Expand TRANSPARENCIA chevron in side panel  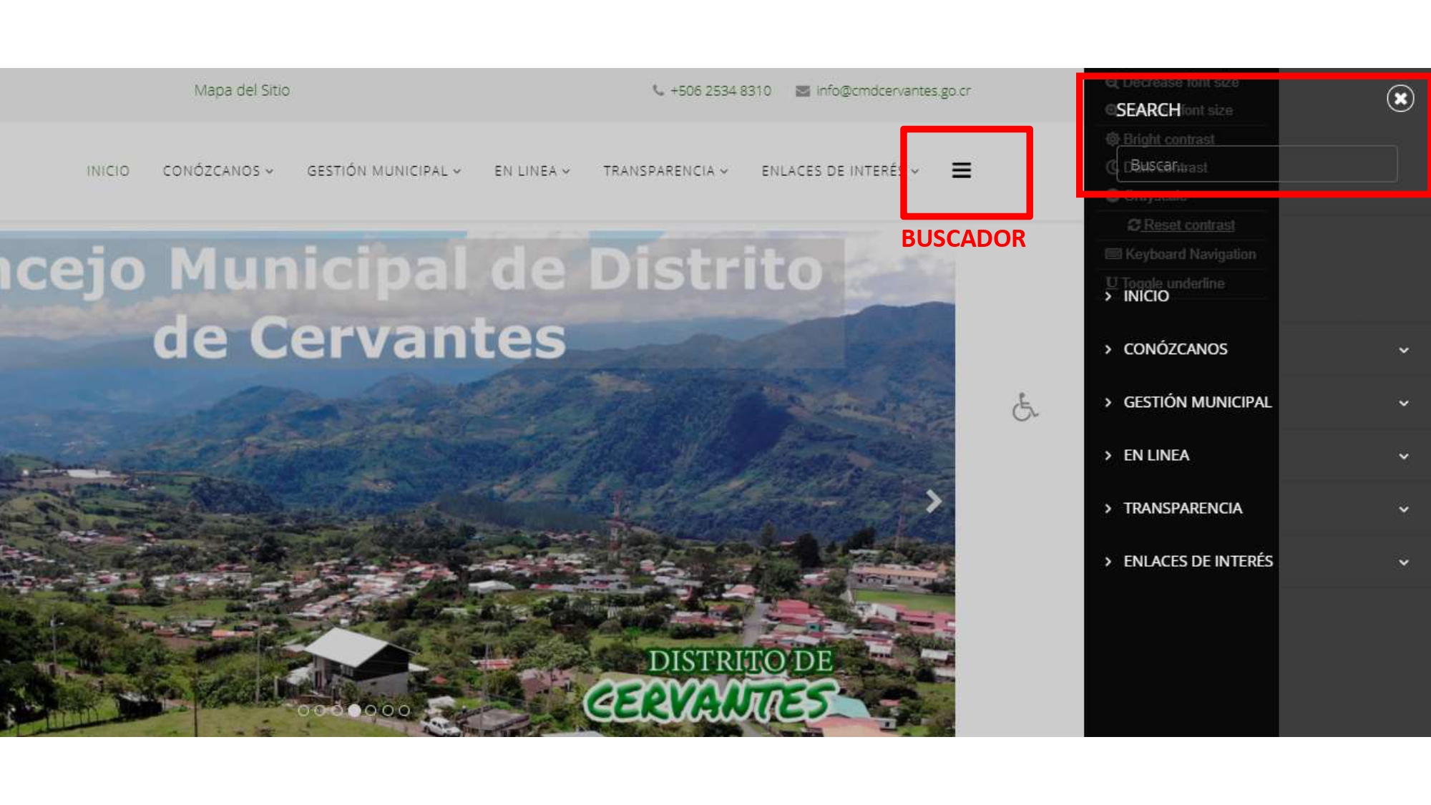click(x=1403, y=509)
